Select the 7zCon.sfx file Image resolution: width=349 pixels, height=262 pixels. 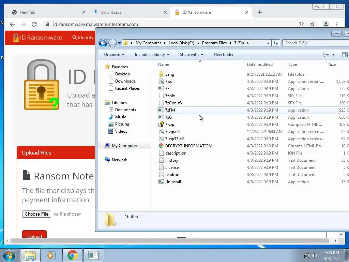point(174,103)
